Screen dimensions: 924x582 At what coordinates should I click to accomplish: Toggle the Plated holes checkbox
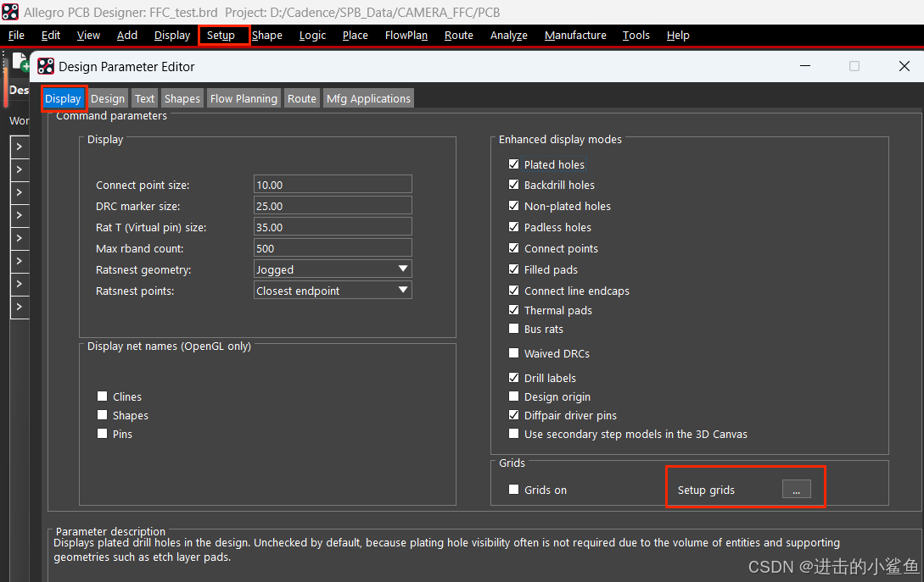tap(514, 164)
